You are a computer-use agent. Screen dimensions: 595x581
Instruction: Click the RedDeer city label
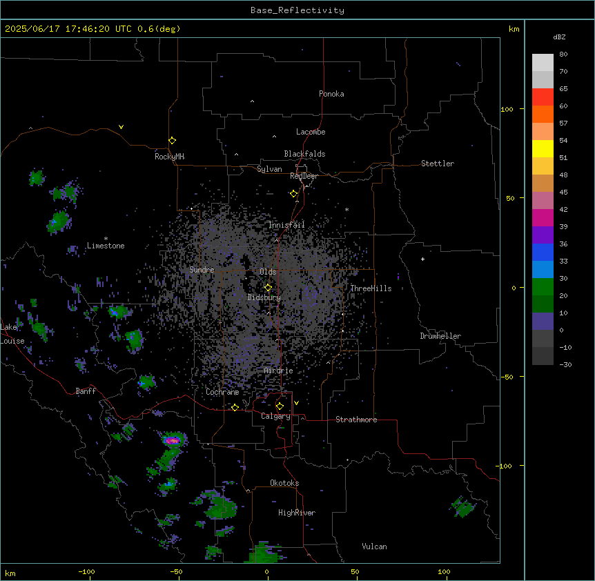click(x=304, y=176)
